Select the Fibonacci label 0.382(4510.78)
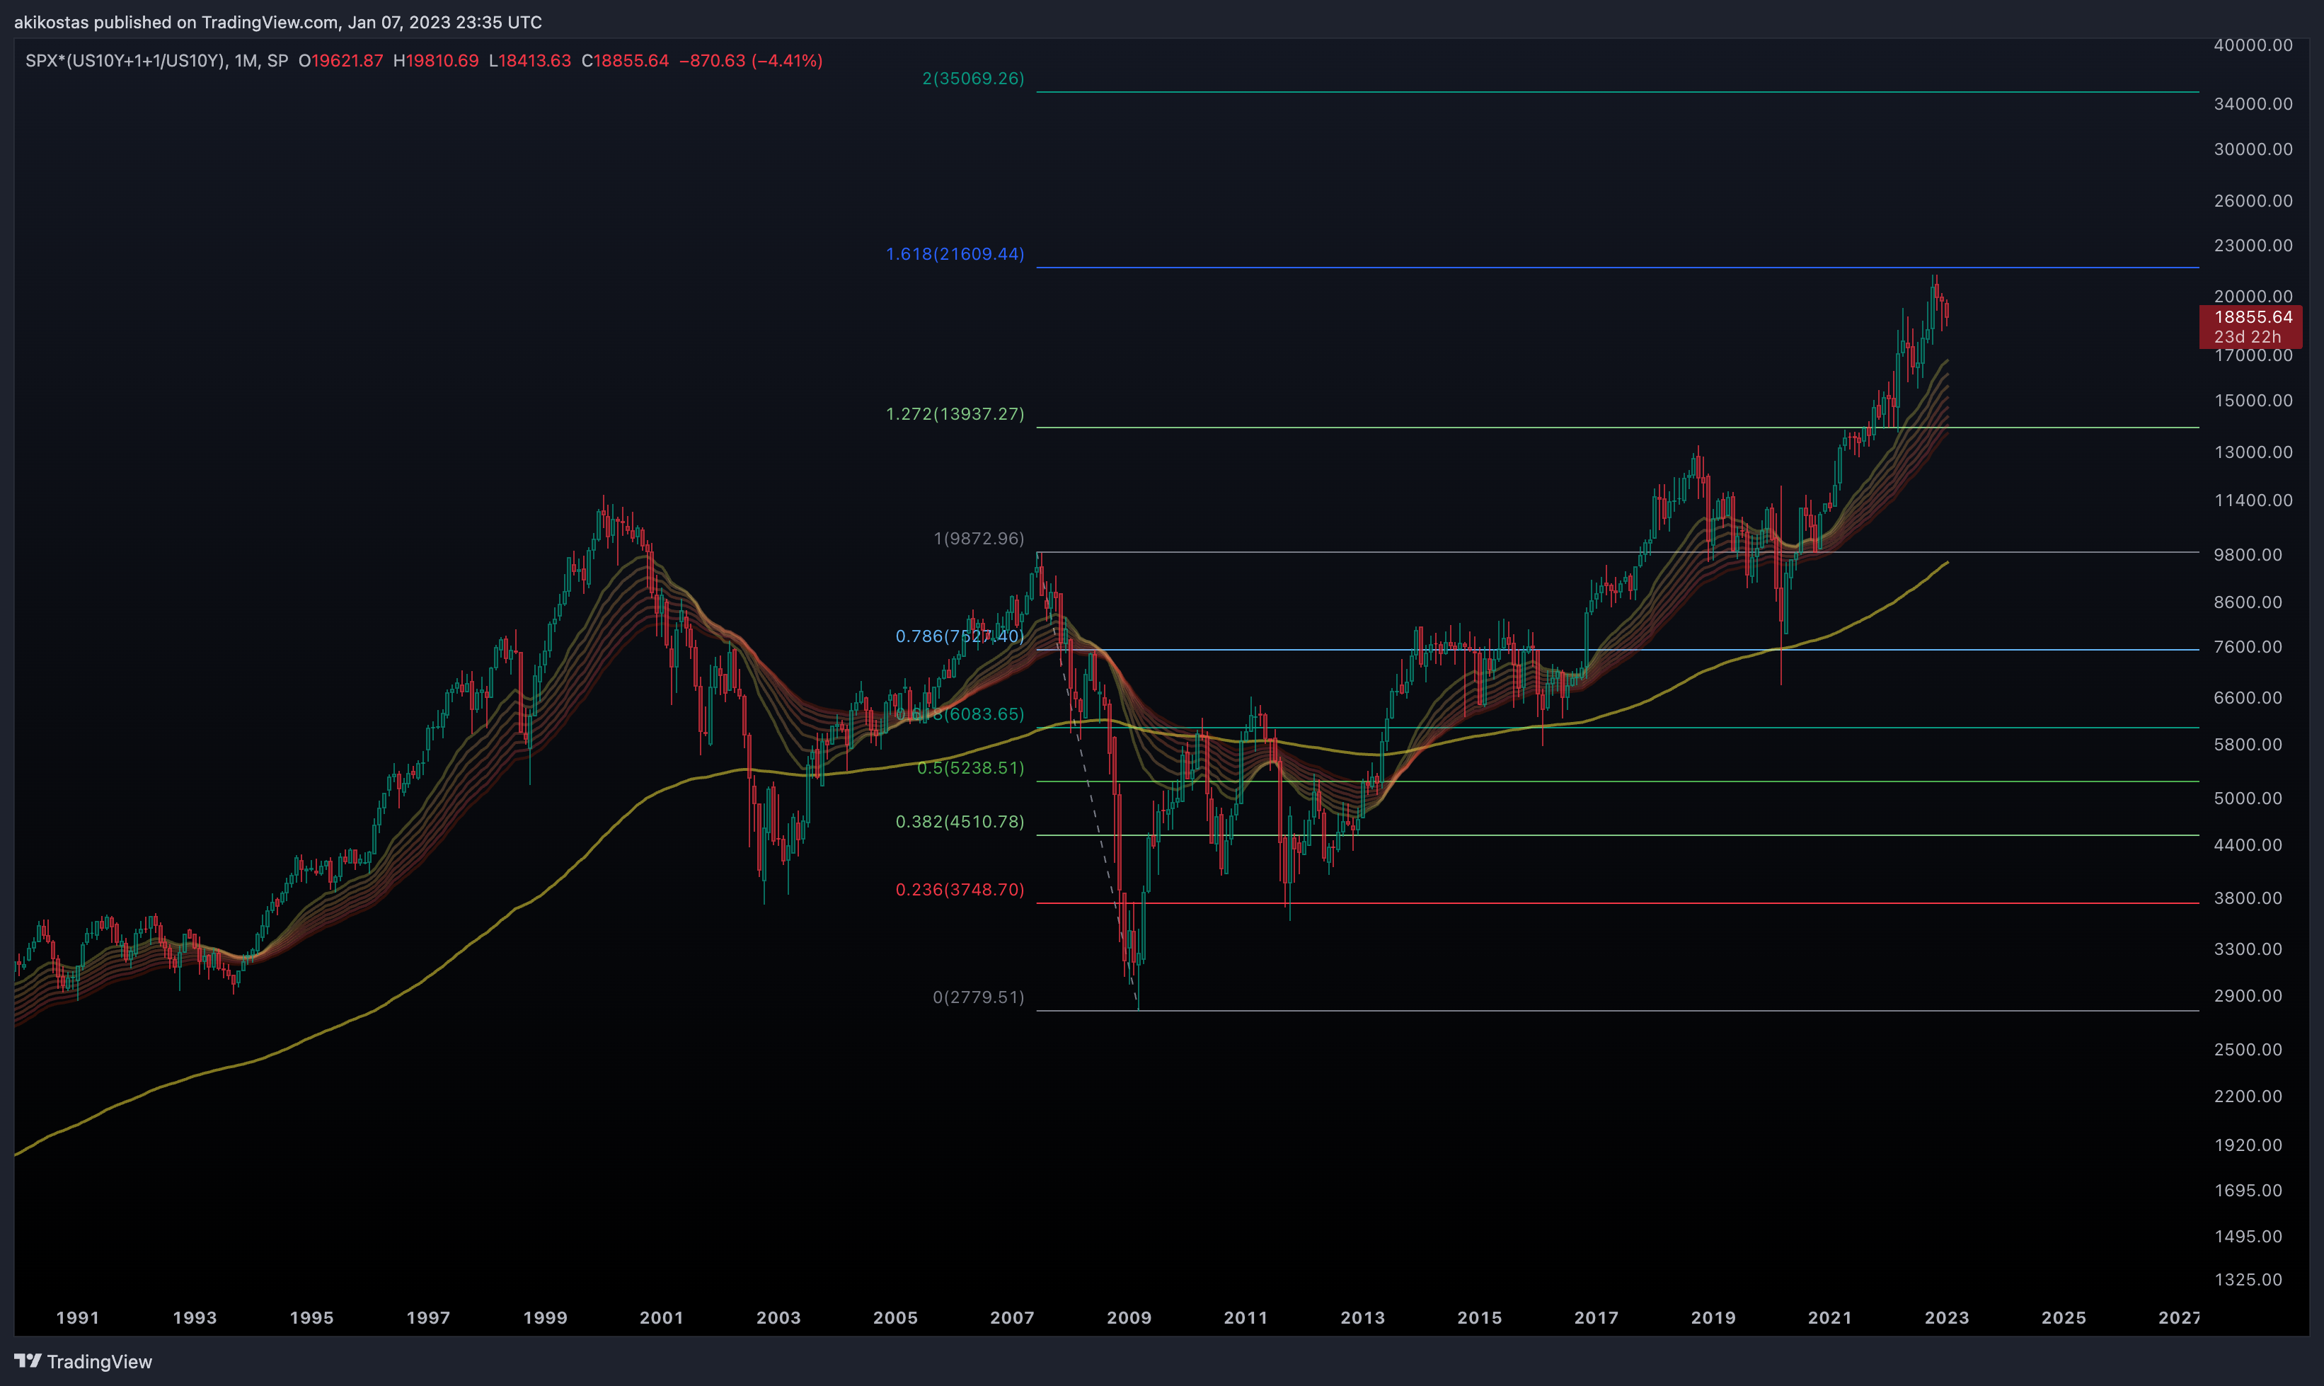 960,822
